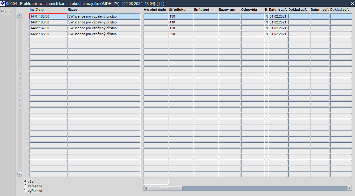Image resolution: width=355 pixels, height=196 pixels.
Task: Click the Název cell of row 14-01185/00
Action: pos(104,16)
